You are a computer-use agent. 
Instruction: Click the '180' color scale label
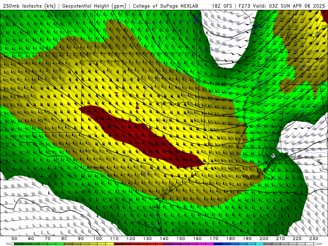(x=230, y=239)
